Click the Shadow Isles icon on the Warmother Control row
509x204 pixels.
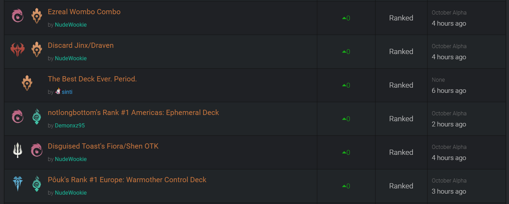click(36, 184)
